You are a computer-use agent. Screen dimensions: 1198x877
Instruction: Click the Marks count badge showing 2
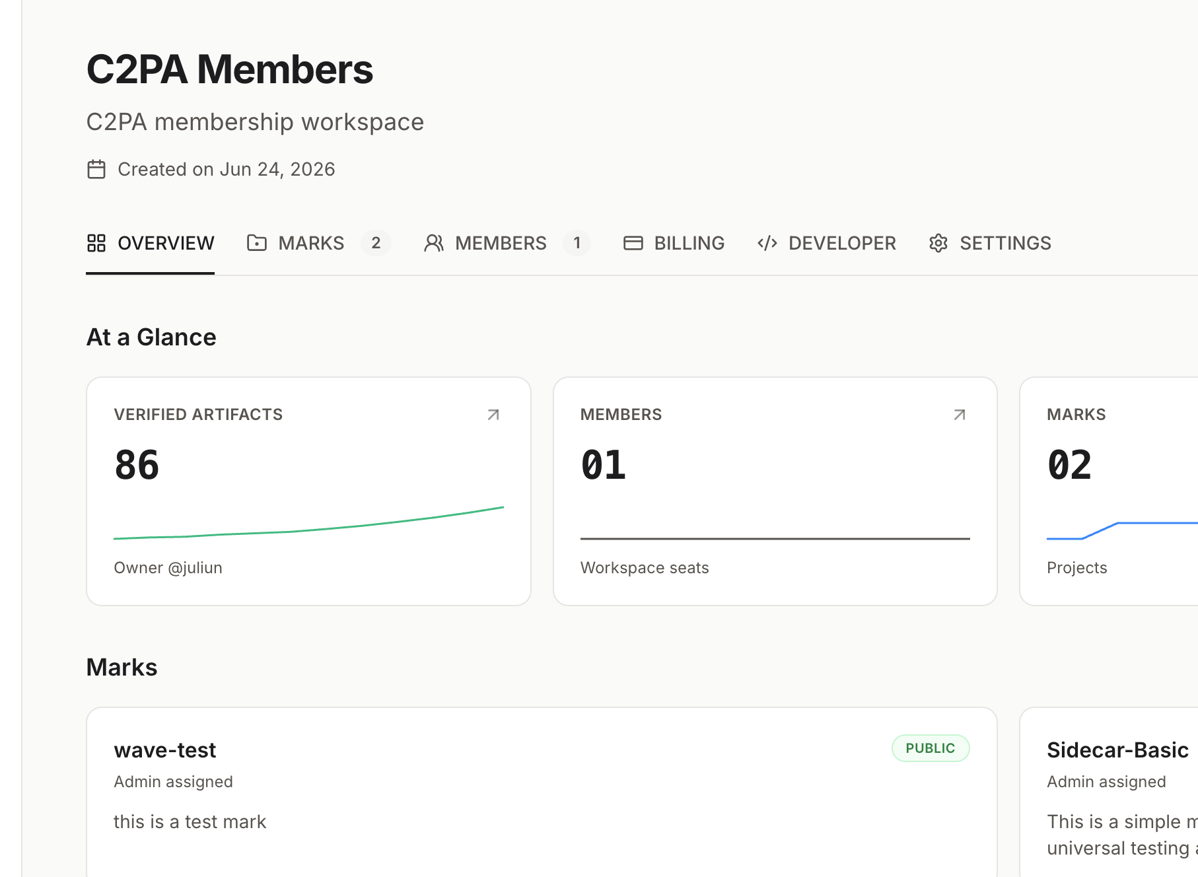point(376,243)
